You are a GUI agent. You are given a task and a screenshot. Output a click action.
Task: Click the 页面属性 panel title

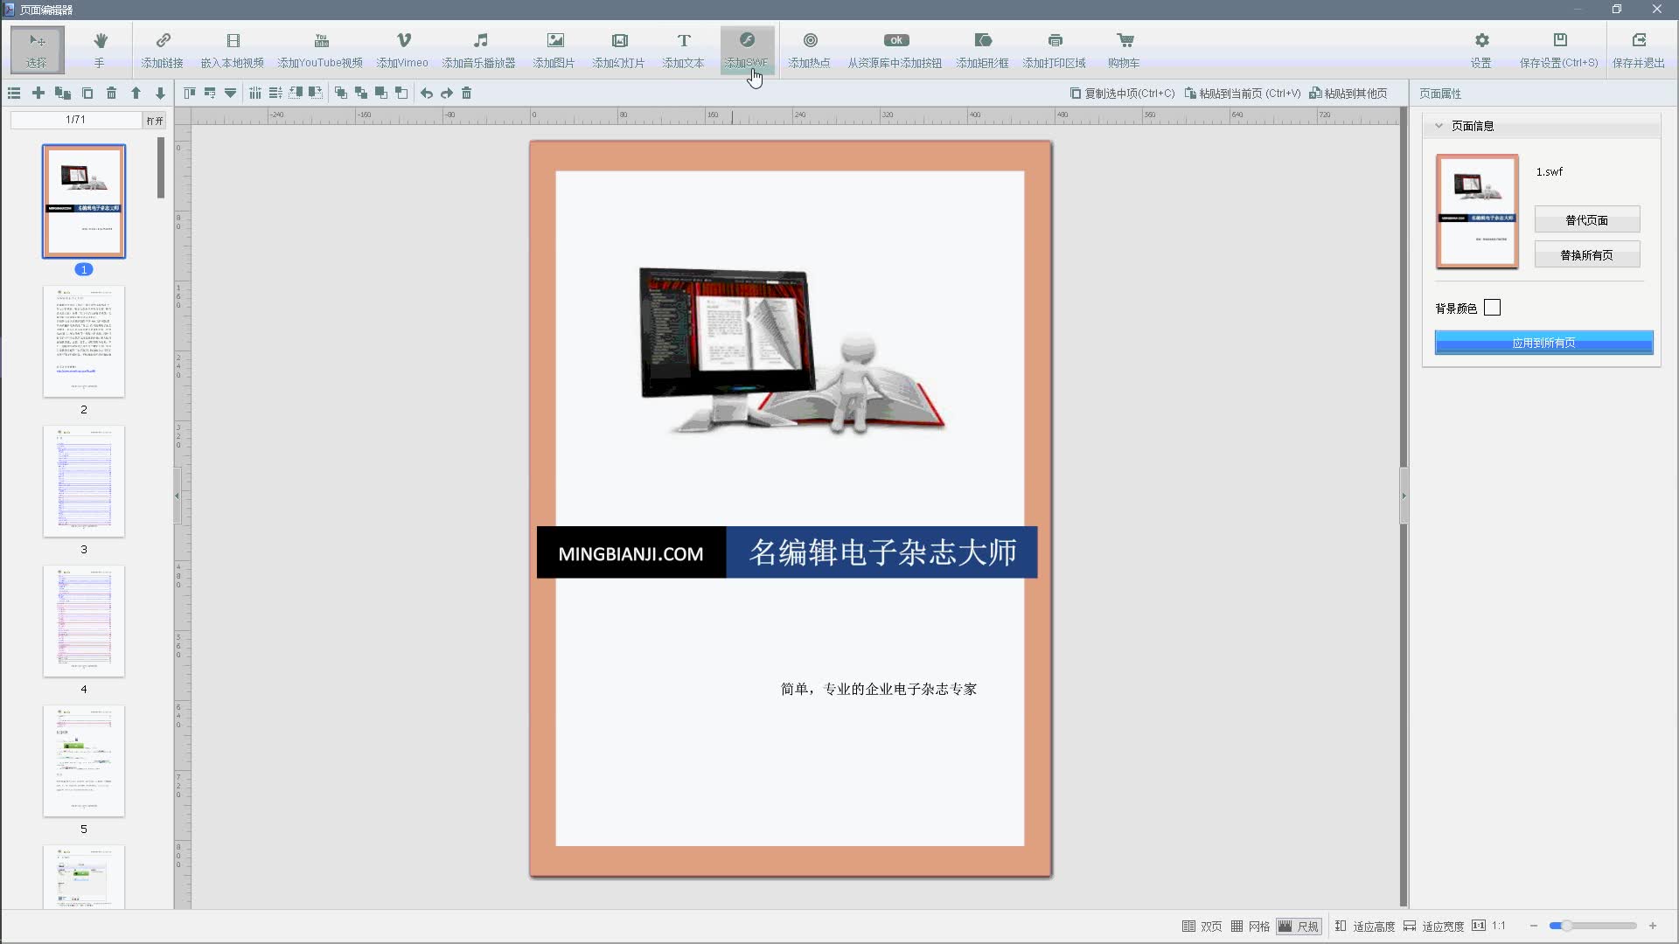coord(1440,94)
